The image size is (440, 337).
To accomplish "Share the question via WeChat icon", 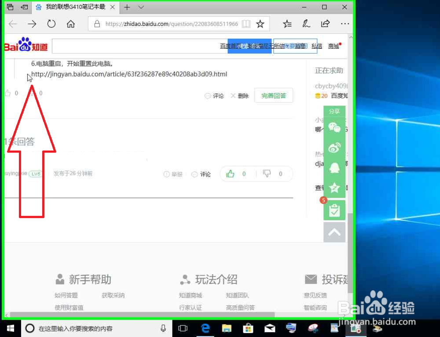I will coord(334,128).
